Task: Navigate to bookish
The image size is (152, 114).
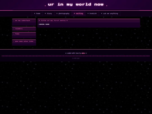Action: pos(92,14)
